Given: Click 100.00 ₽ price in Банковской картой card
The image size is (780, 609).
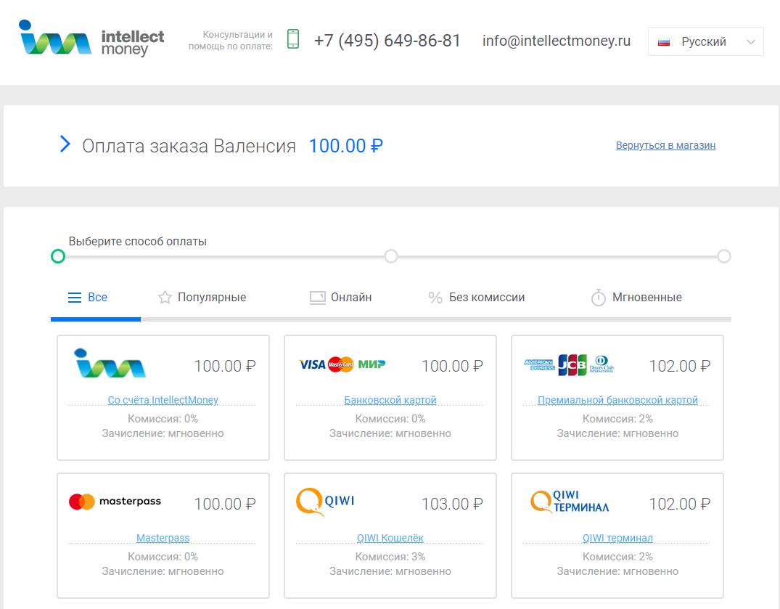Looking at the screenshot, I should click(452, 366).
